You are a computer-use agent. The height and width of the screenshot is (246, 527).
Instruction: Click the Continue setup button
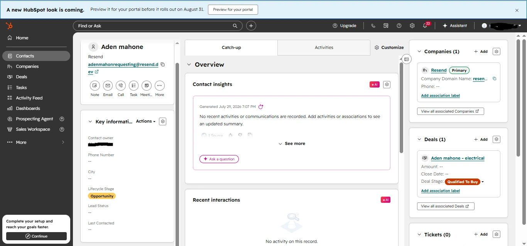[36, 236]
